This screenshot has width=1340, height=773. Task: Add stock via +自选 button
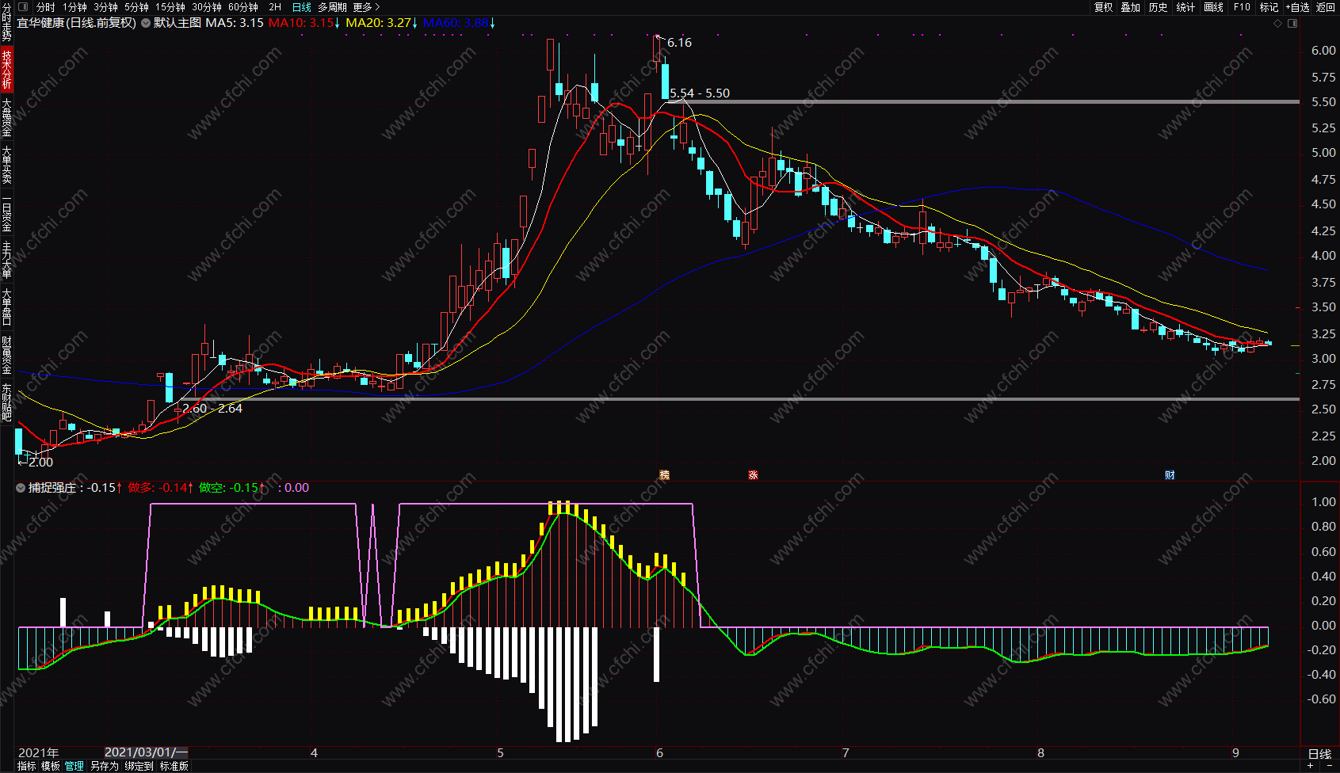[1298, 7]
